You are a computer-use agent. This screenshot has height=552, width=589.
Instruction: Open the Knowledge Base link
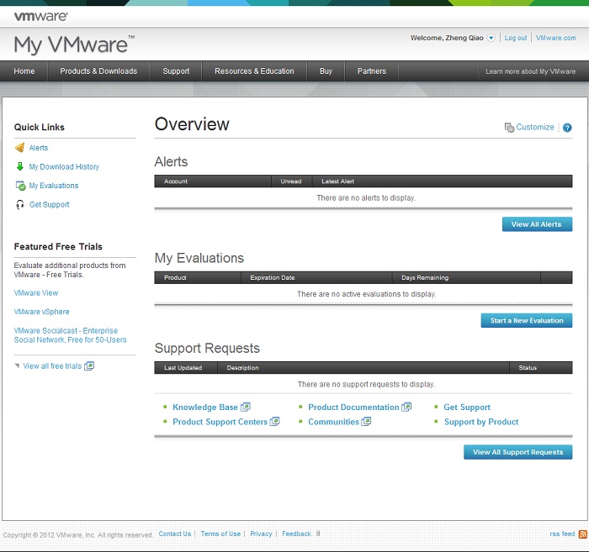tap(204, 407)
